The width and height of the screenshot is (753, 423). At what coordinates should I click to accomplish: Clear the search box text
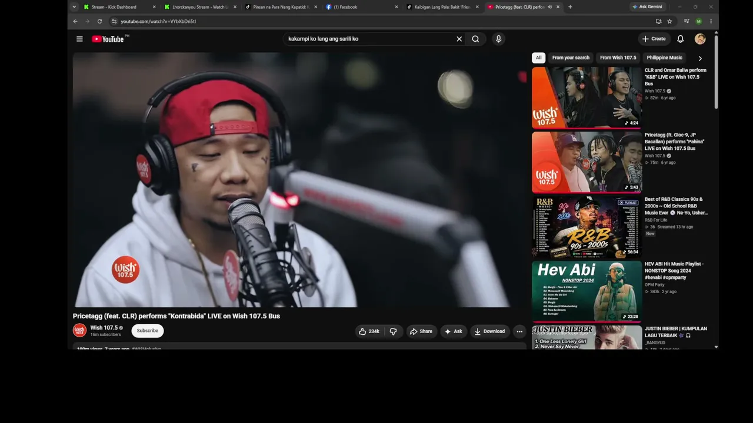click(x=459, y=39)
